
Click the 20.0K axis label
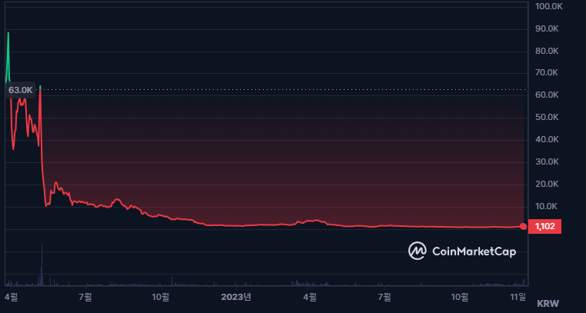click(547, 184)
